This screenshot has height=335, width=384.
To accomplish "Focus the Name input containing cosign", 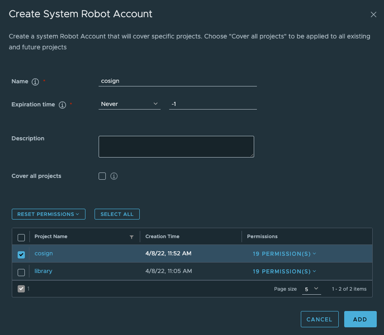I will pos(178,81).
